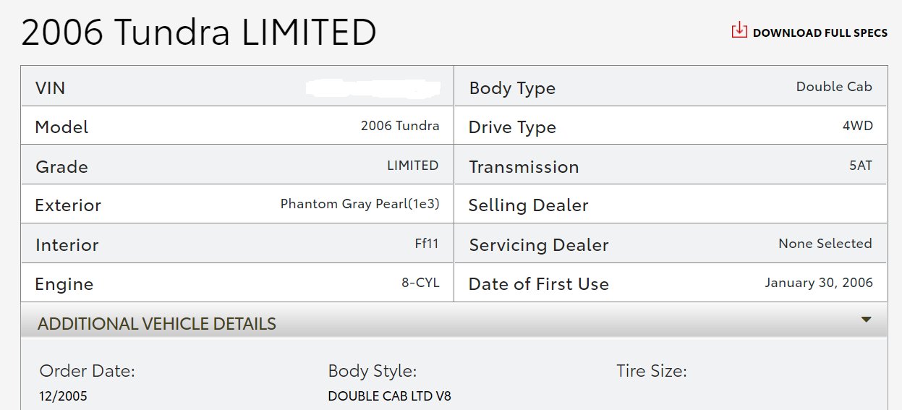Click the Order Date 12/2005 text
The width and height of the screenshot is (902, 410).
(64, 396)
